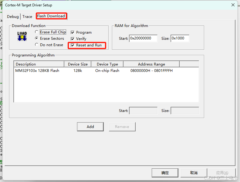Confirm with the 确定 button

pos(165,173)
